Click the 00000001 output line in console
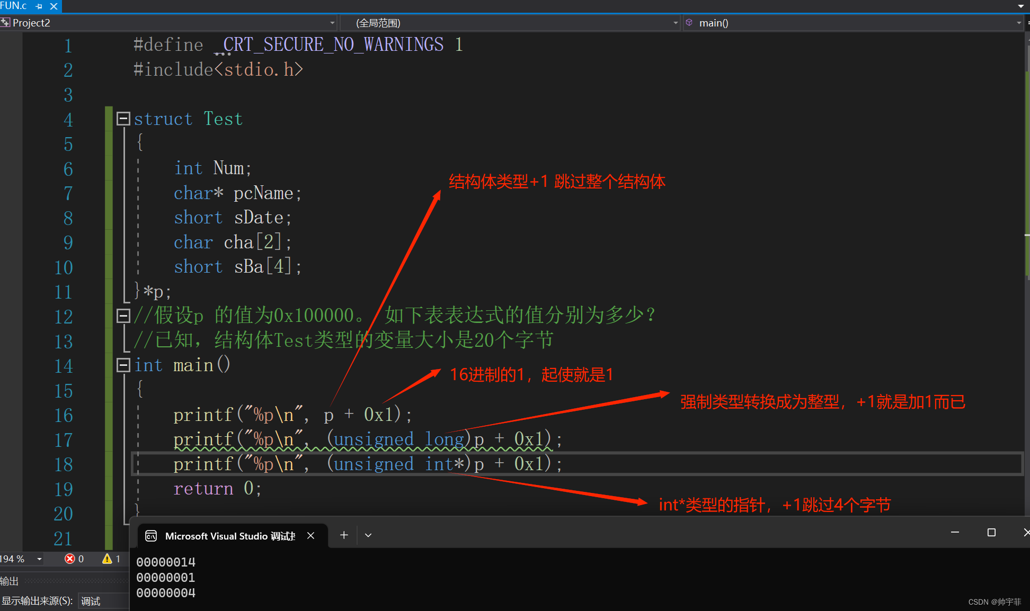The width and height of the screenshot is (1030, 611). [166, 578]
